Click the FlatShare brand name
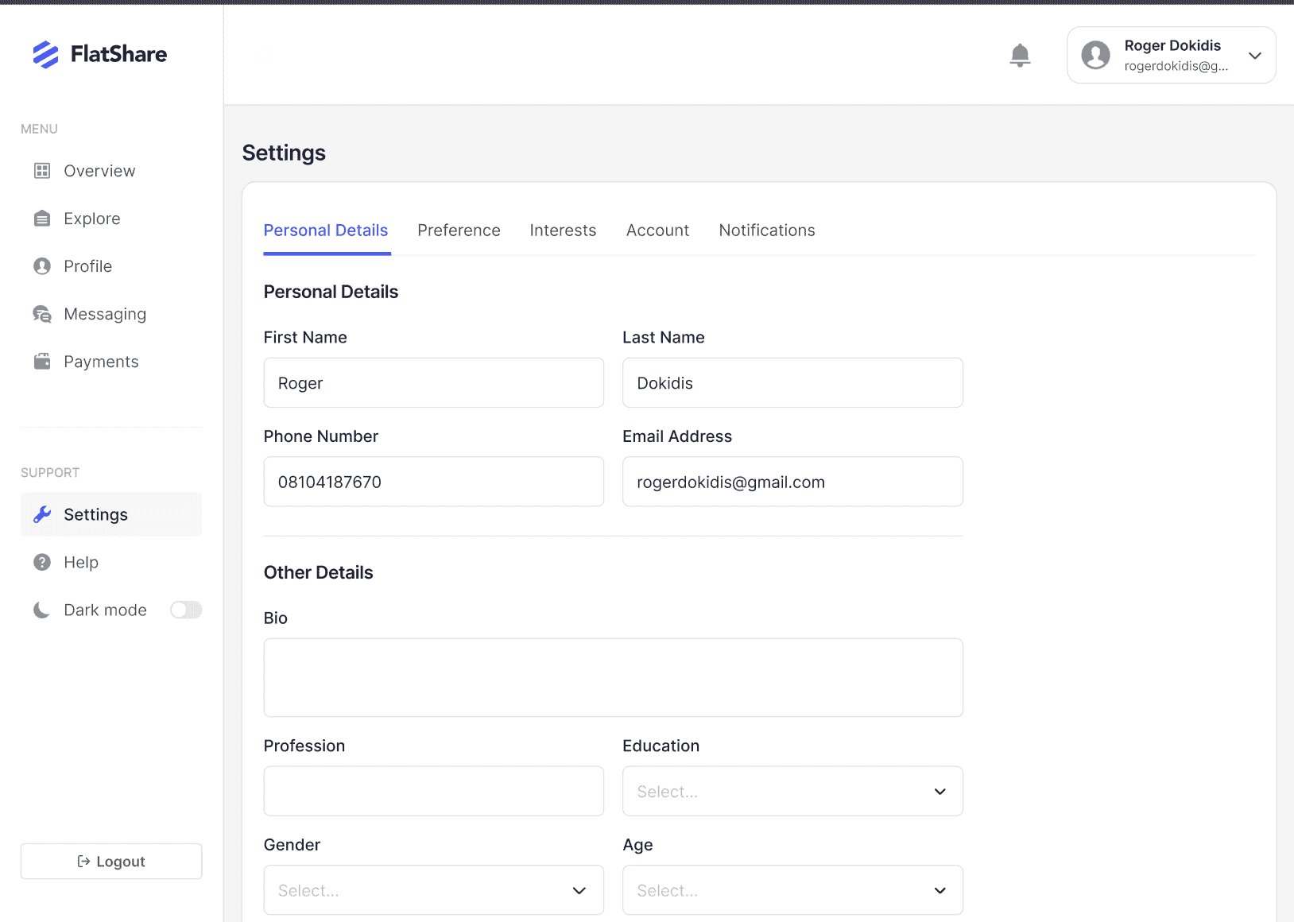 118,54
